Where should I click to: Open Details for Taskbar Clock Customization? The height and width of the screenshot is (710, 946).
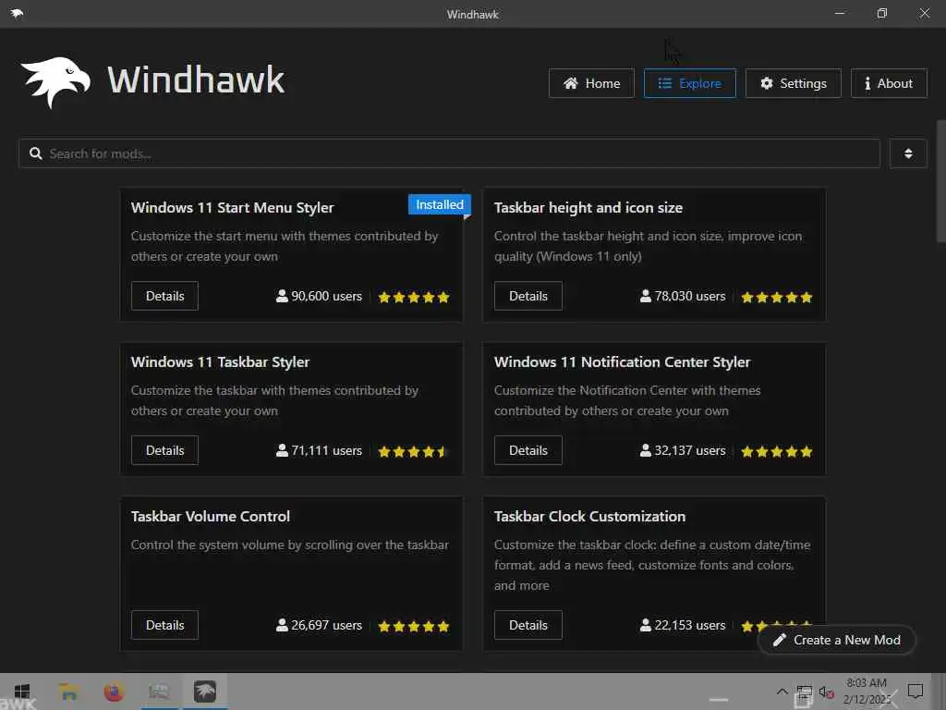tap(528, 625)
